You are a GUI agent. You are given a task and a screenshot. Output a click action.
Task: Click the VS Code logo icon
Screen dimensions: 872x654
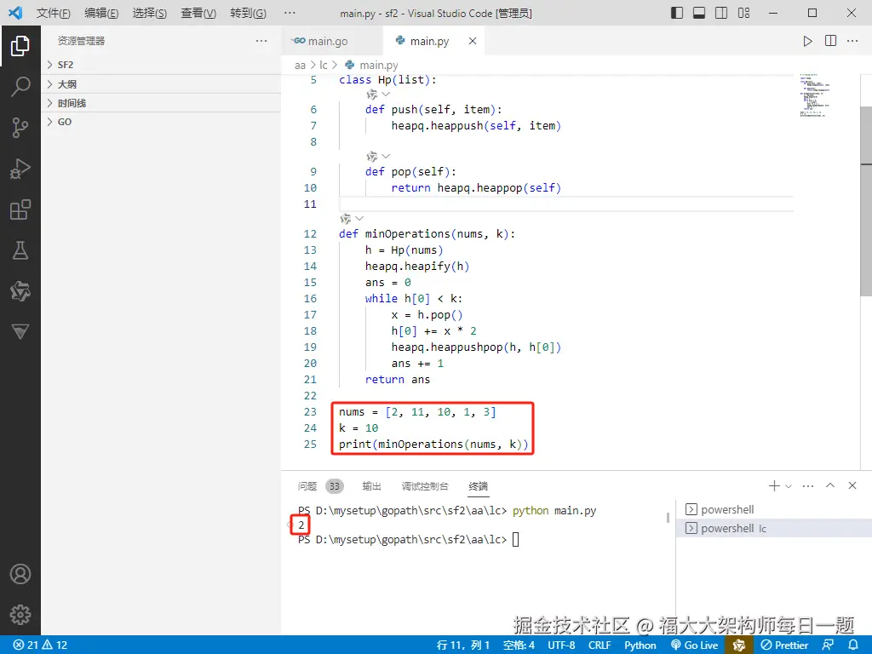(x=15, y=13)
